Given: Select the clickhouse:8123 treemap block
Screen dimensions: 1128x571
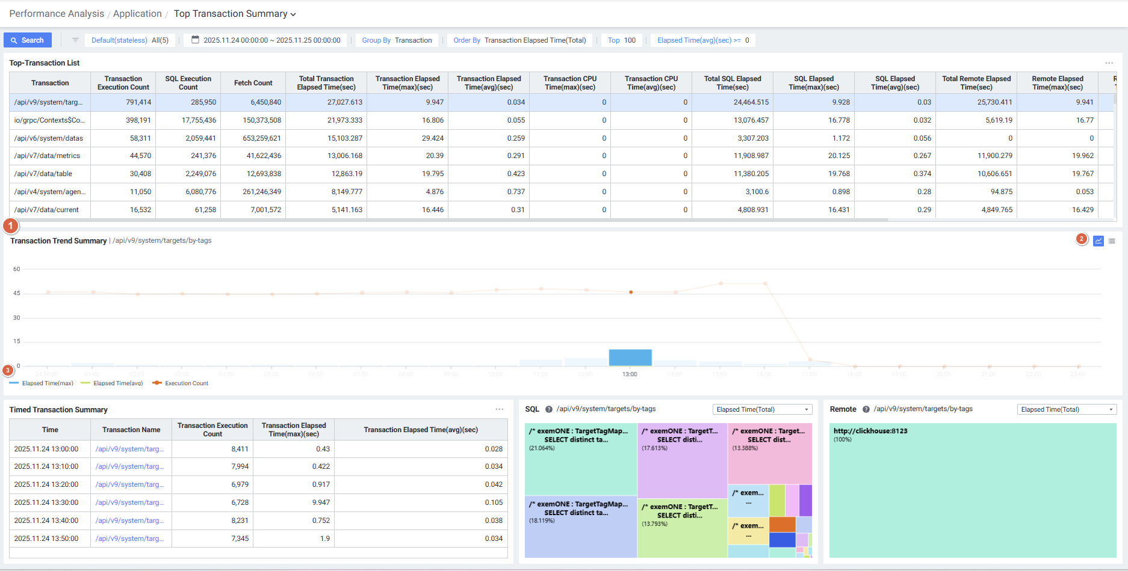Looking at the screenshot, I should pyautogui.click(x=972, y=490).
